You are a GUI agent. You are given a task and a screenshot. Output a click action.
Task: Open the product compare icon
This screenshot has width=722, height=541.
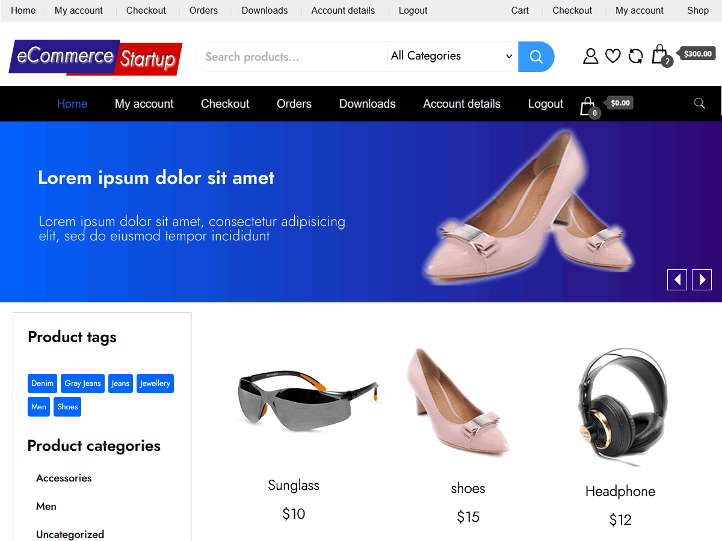(x=635, y=55)
